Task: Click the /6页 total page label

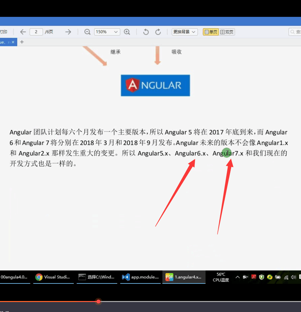Action: tap(49, 32)
